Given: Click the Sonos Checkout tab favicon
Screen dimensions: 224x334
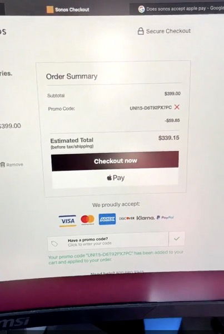Looking at the screenshot, I should point(50,9).
